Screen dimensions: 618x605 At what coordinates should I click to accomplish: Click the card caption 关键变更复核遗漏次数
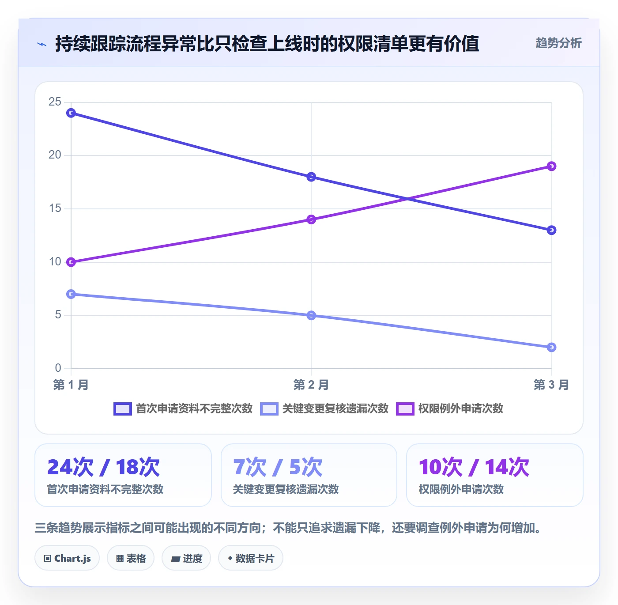pos(286,489)
